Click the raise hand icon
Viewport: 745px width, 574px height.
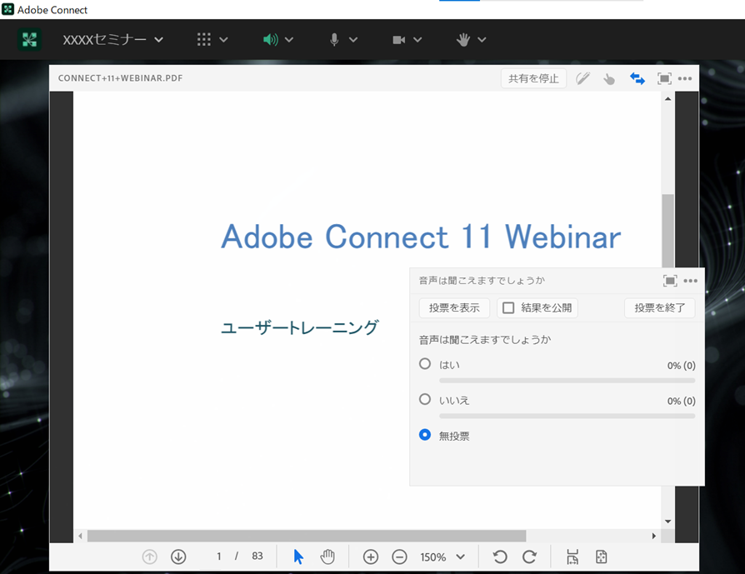coord(463,40)
